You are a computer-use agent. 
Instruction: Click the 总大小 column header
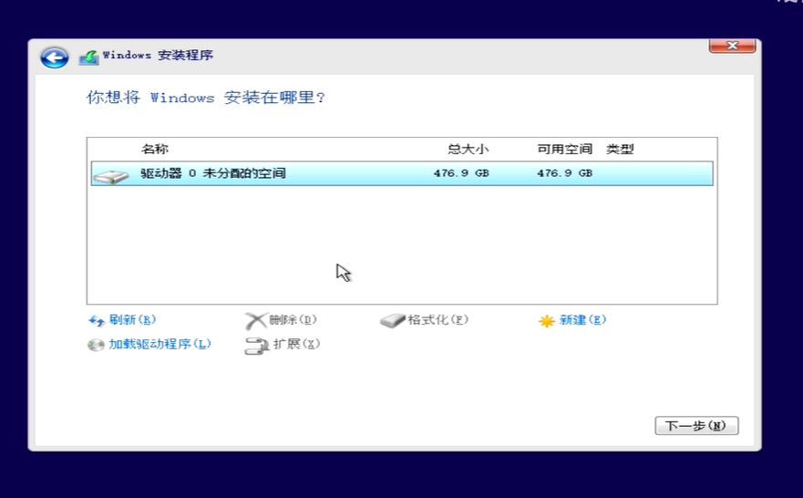click(468, 149)
